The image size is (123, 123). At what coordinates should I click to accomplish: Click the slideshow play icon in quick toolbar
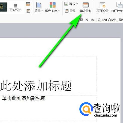pos(81,20)
